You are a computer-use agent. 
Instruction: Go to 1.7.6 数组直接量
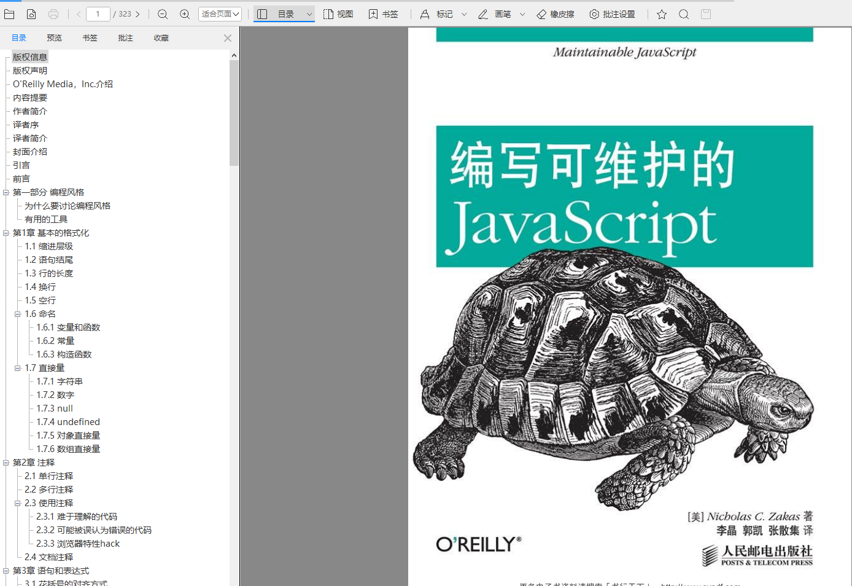tap(68, 449)
